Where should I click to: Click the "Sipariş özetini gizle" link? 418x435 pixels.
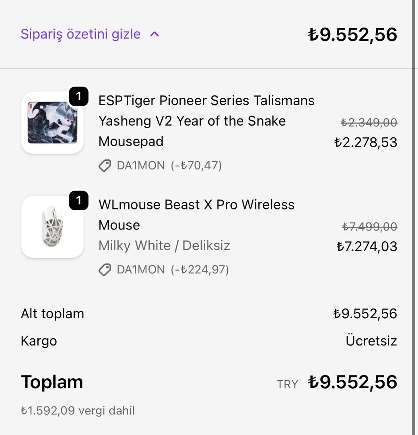pyautogui.click(x=80, y=34)
